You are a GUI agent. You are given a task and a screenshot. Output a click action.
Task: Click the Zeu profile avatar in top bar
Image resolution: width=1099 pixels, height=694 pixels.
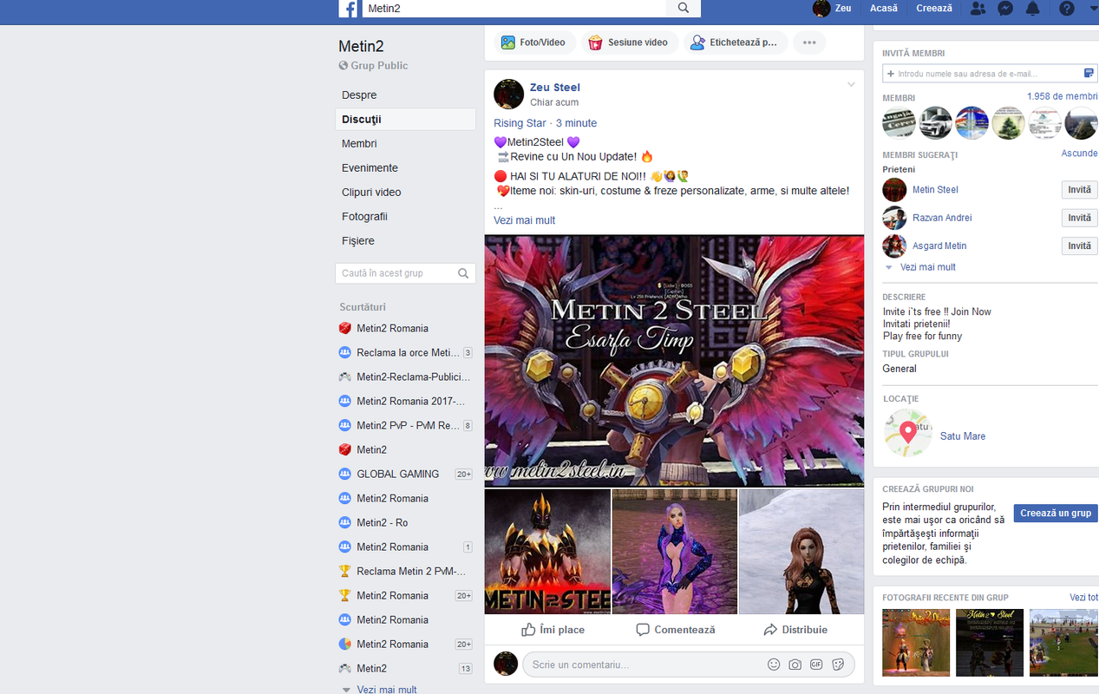click(x=821, y=9)
